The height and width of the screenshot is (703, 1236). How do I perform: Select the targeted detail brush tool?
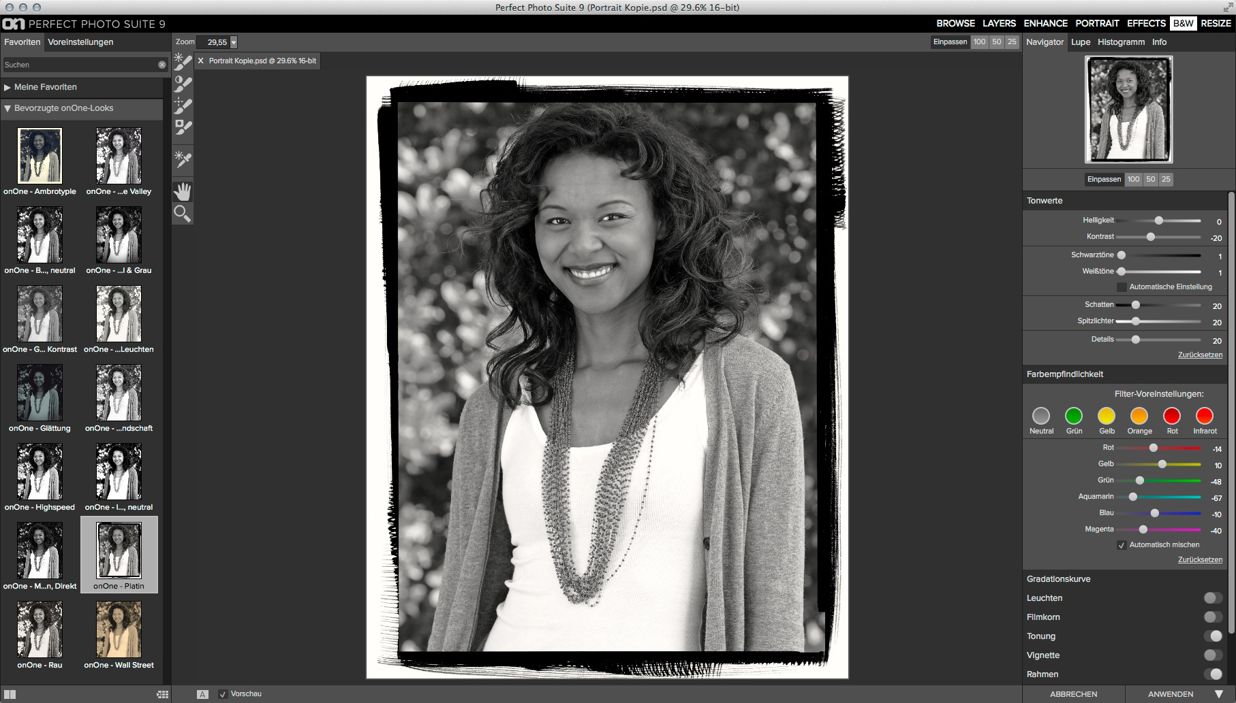[183, 105]
